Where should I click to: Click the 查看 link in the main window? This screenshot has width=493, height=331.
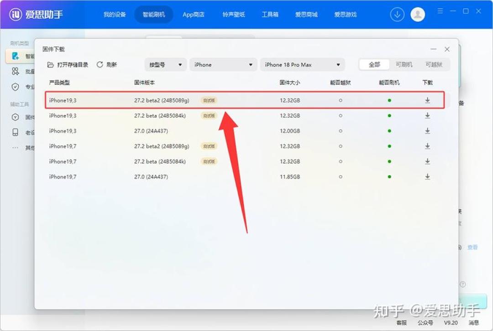[x=472, y=247]
